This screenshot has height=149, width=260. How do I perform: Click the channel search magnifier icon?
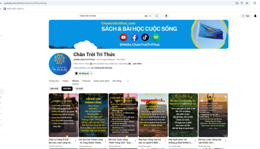[127, 81]
